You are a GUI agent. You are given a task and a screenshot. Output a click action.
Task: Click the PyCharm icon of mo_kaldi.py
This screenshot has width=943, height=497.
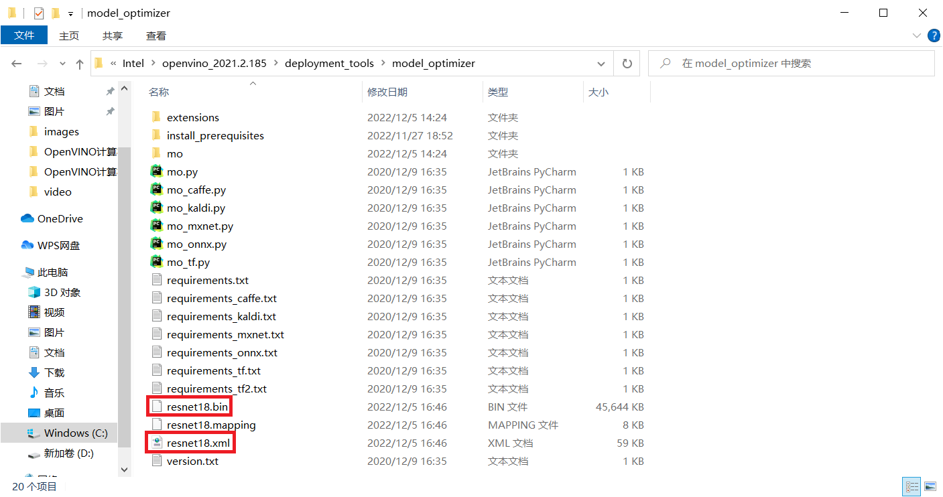(156, 208)
